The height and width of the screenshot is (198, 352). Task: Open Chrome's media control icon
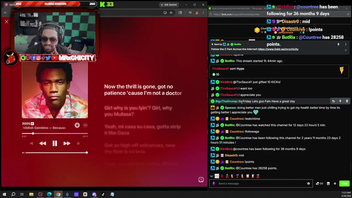[x=190, y=13]
